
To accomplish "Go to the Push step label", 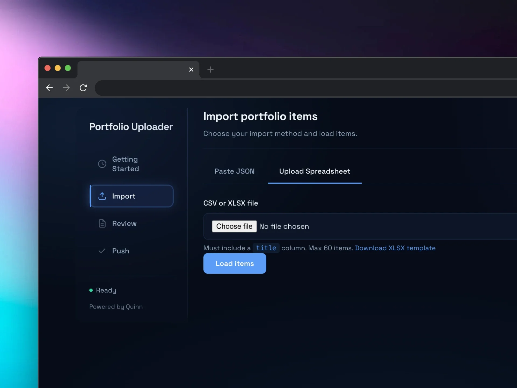I will tap(121, 251).
